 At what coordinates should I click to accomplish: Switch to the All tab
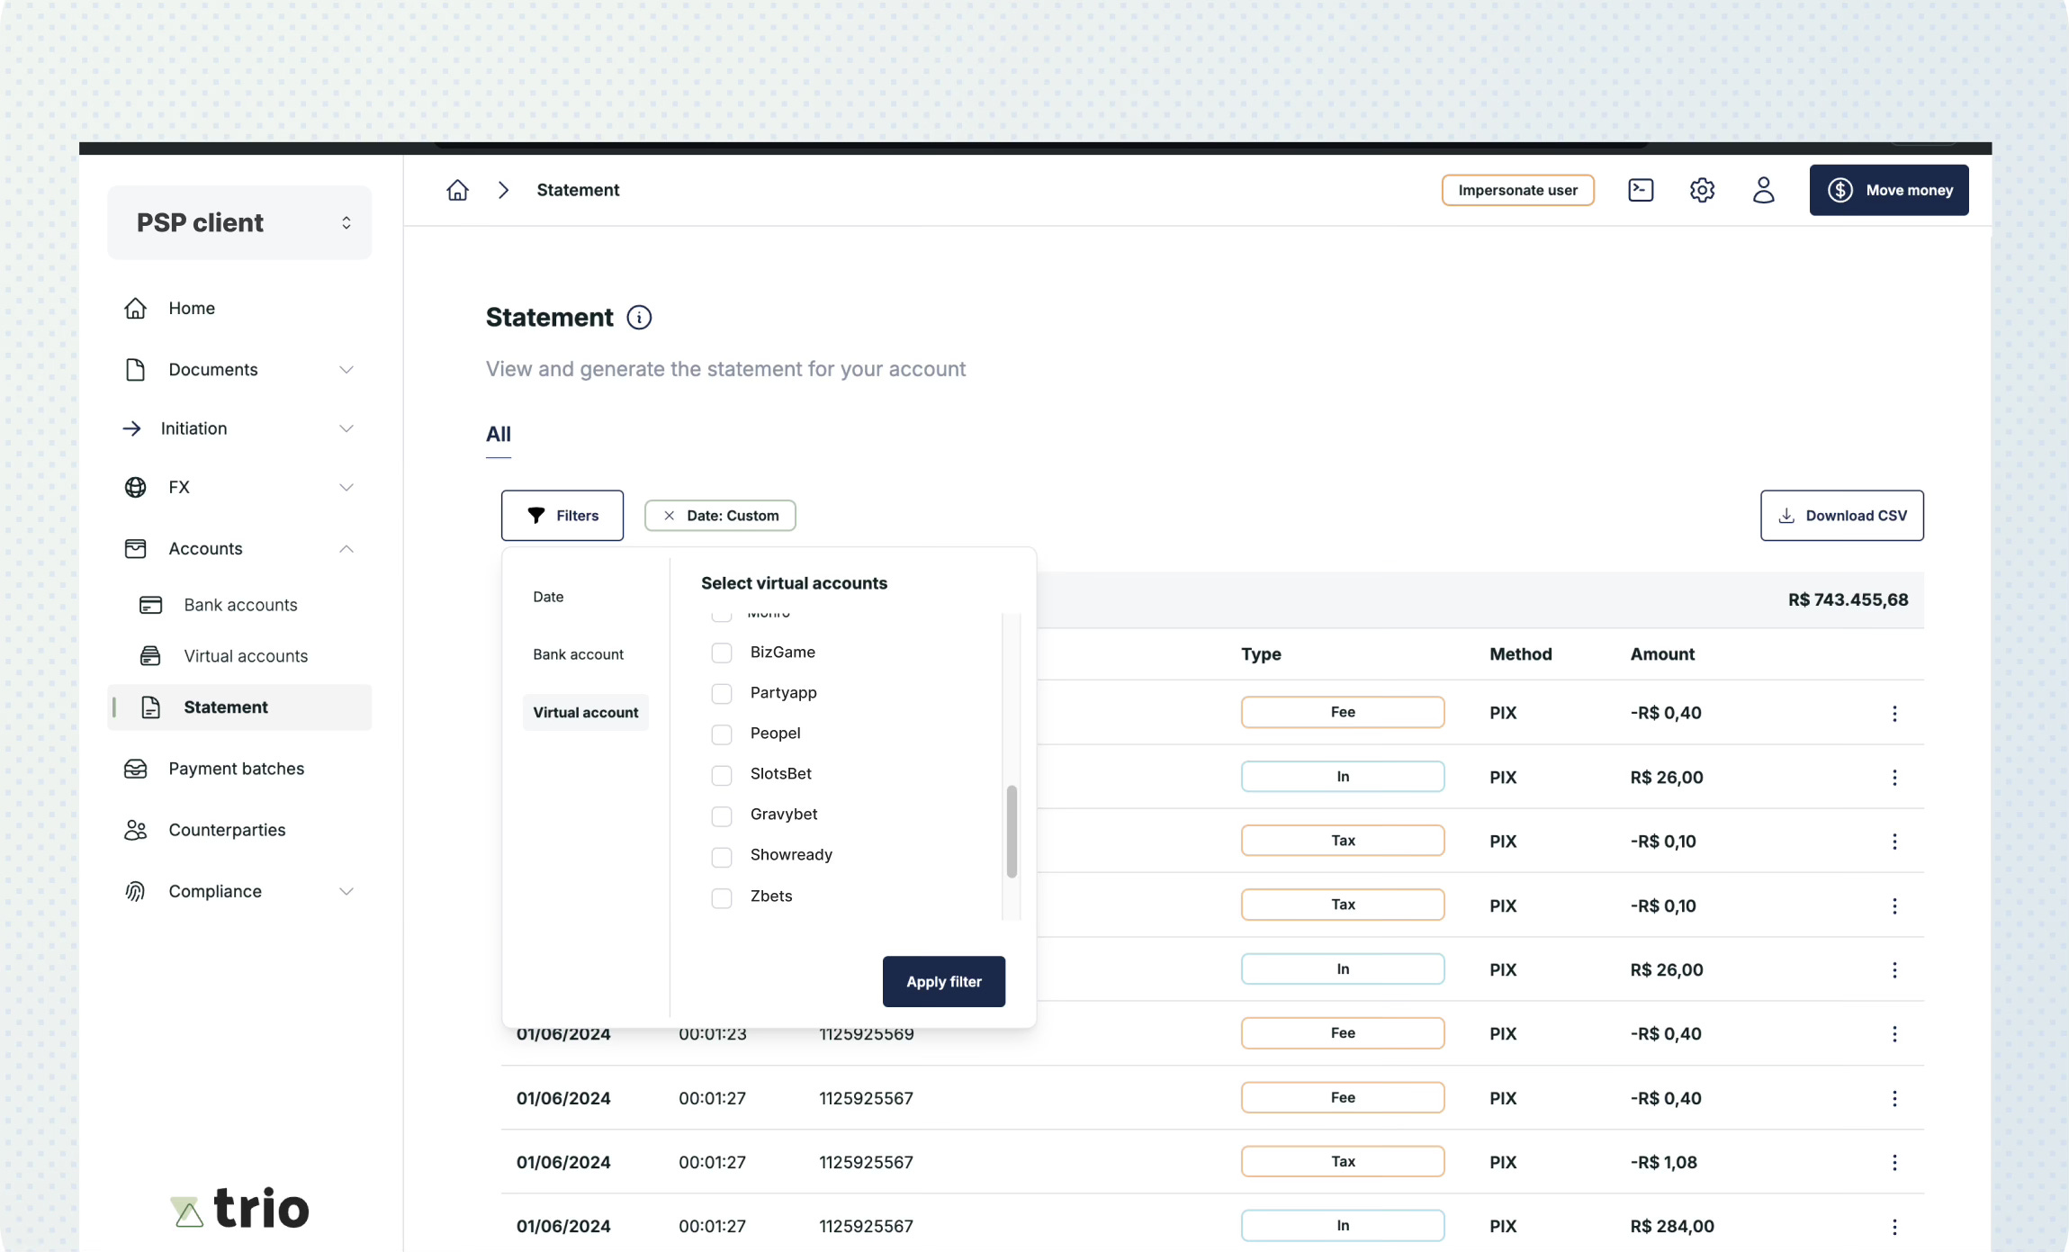(x=498, y=435)
